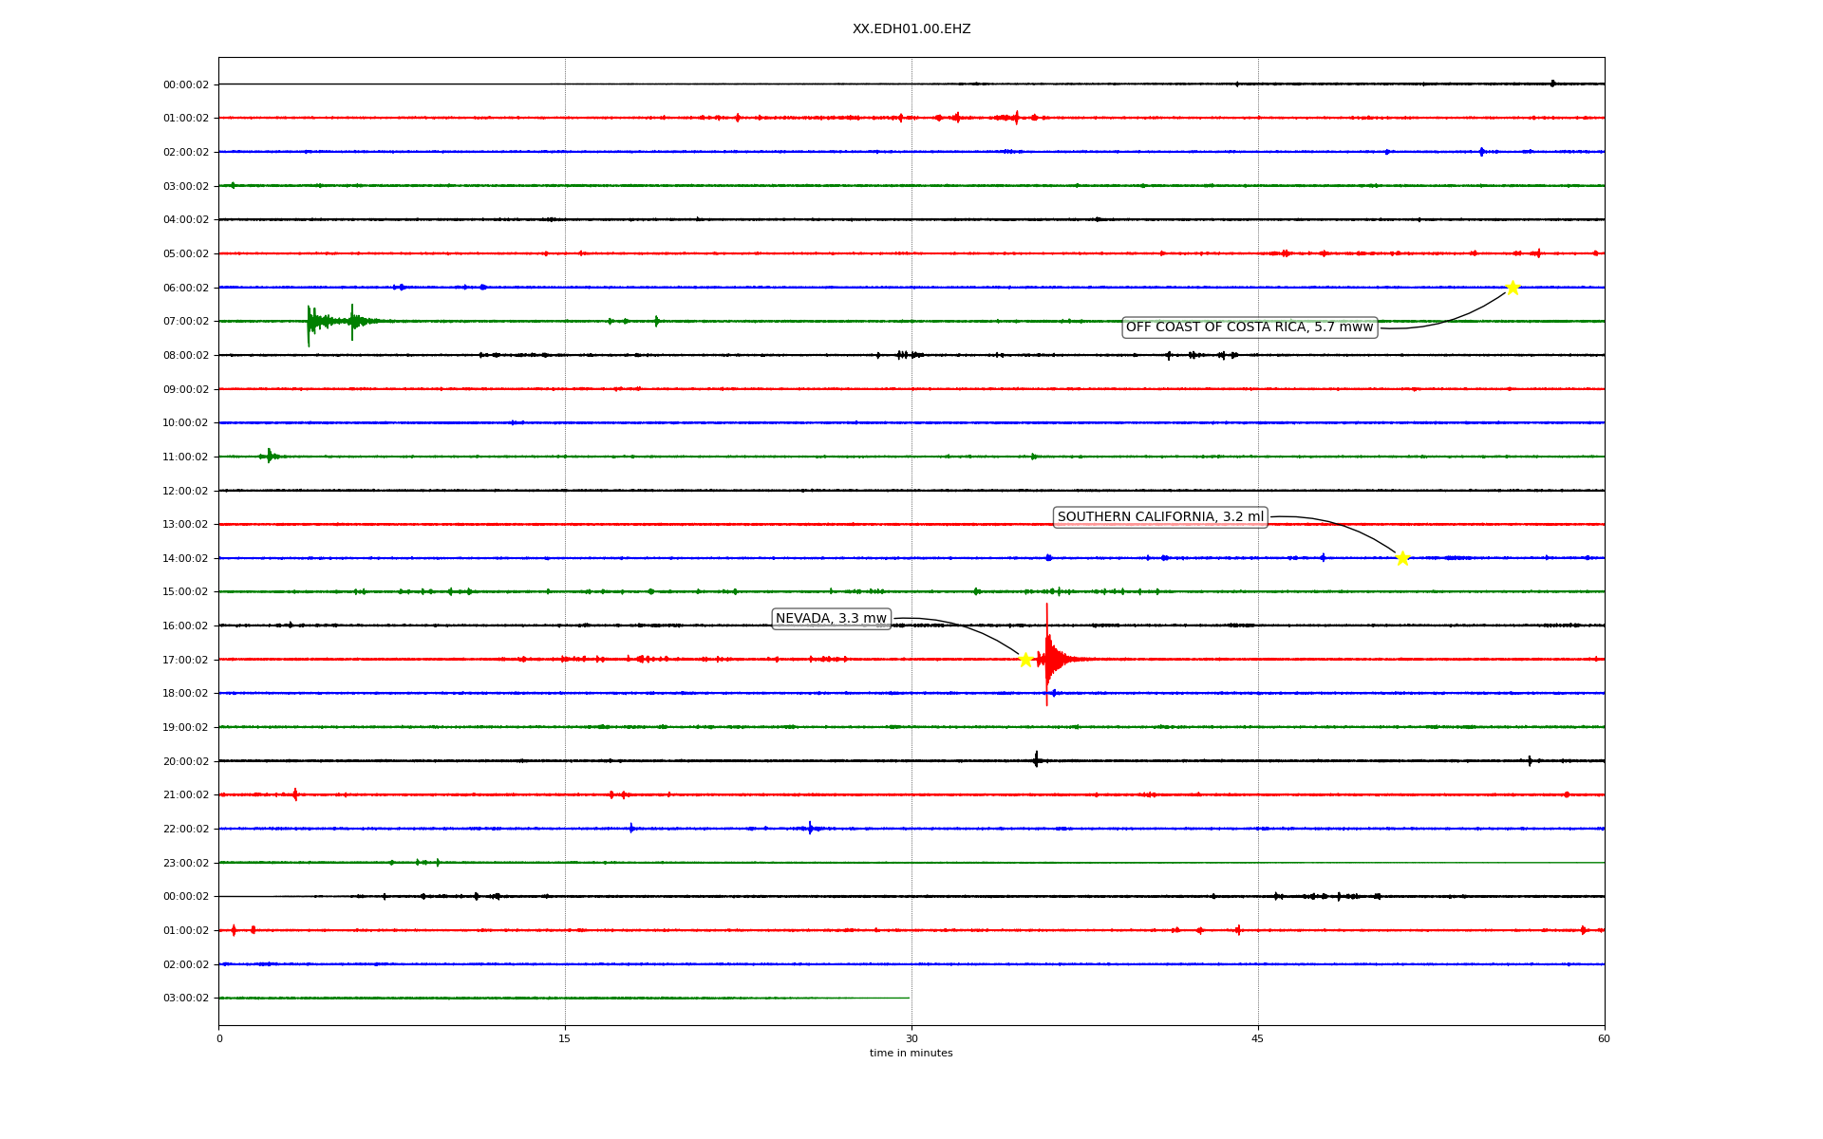1823x1139 pixels.
Task: Click the green spike on 11:00:02 trace
Action: tap(270, 457)
